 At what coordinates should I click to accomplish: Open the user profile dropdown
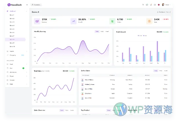tap(166, 5)
